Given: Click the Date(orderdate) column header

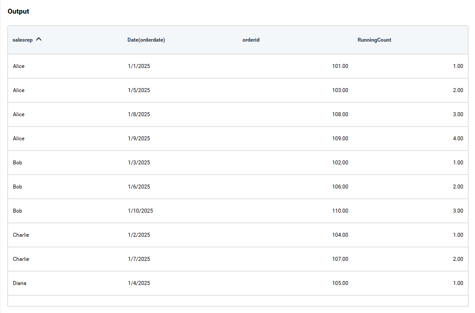Looking at the screenshot, I should 146,40.
